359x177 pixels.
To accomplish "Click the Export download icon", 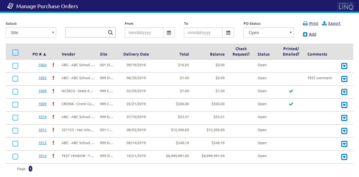I will pyautogui.click(x=324, y=24).
